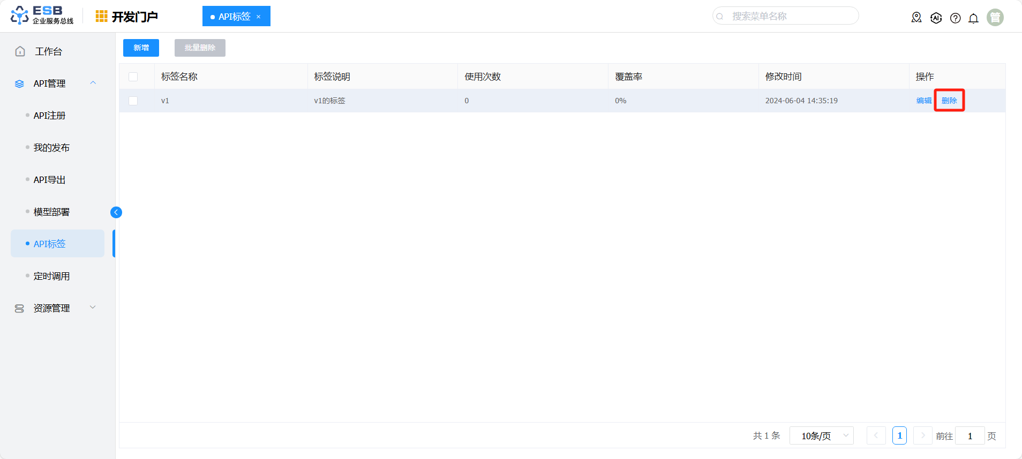Click the ESB logo
Image resolution: width=1022 pixels, height=459 pixels.
pyautogui.click(x=42, y=16)
